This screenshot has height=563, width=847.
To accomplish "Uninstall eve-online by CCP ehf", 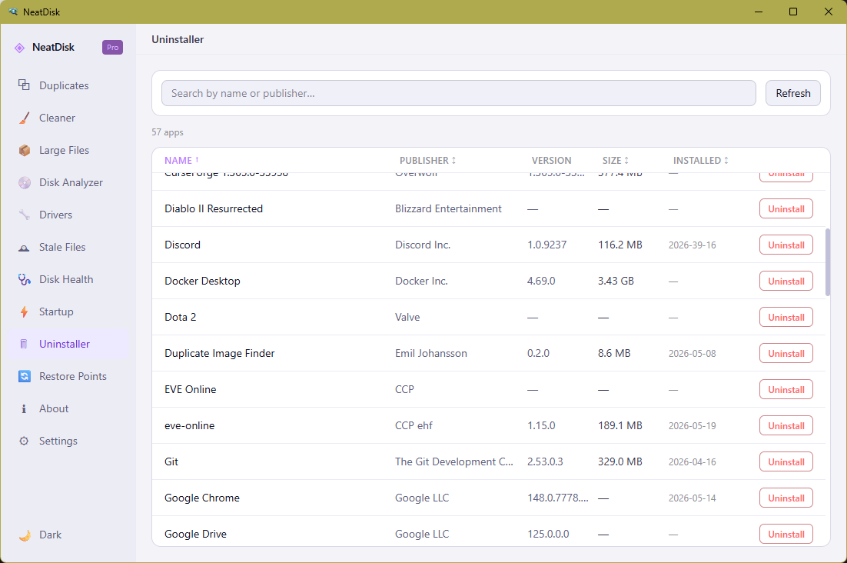I will click(x=786, y=426).
